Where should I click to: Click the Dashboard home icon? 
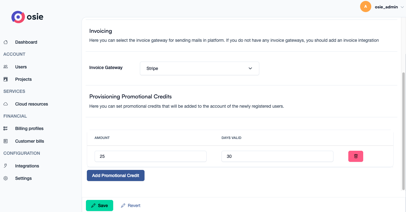6,42
